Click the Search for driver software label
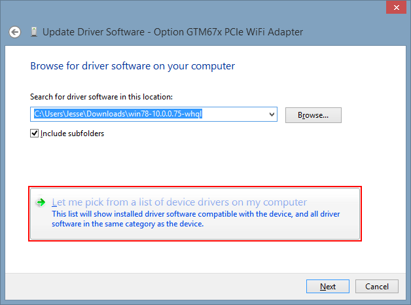 [101, 97]
